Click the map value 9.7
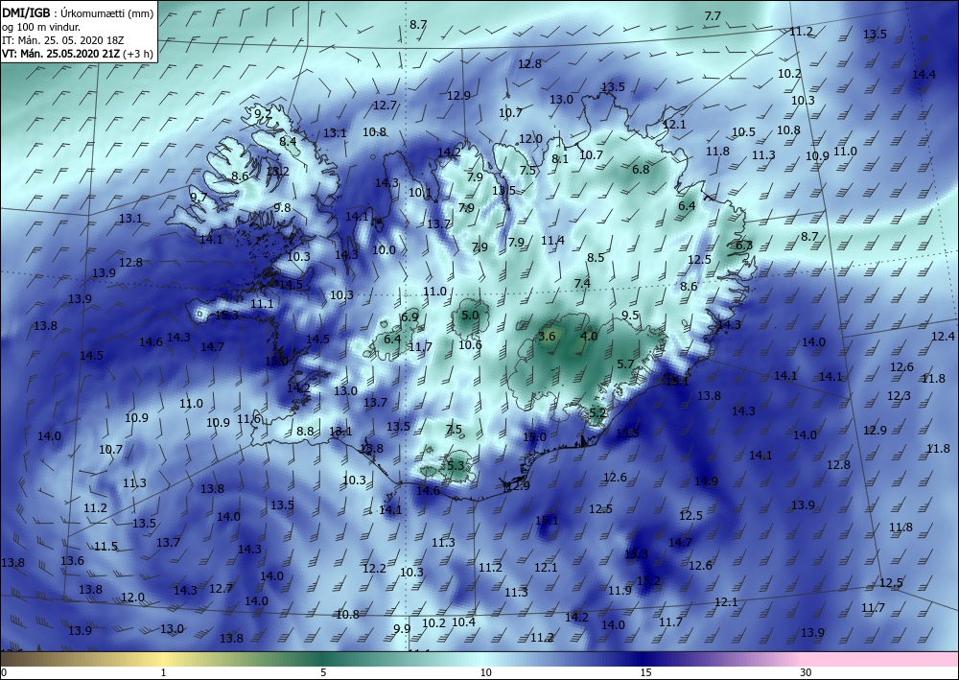 coord(199,197)
